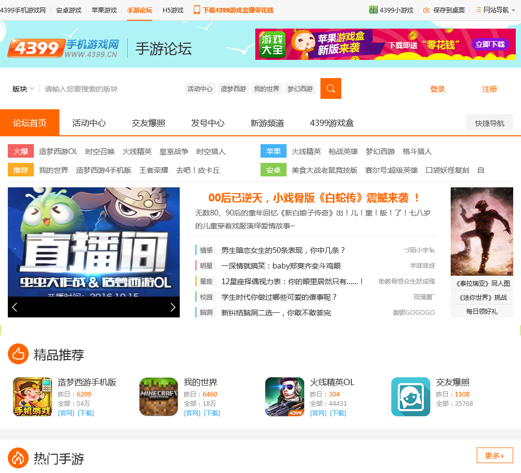This screenshot has width=521, height=473.
Task: Click the 推荐 orange category label
Action: tap(21, 170)
